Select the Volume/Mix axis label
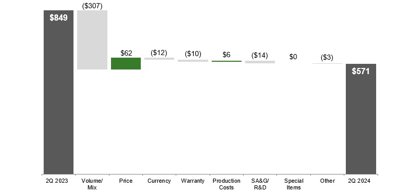The height and width of the screenshot is (192, 408). pos(92,184)
